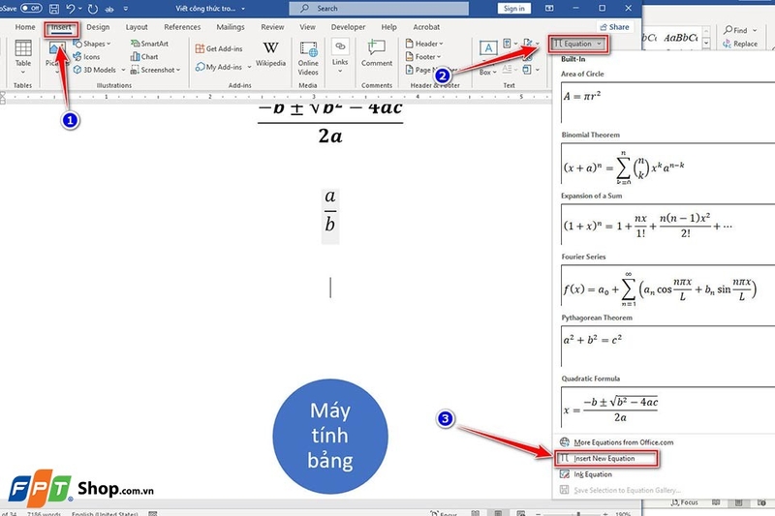Open the View tab
The height and width of the screenshot is (516, 775).
click(307, 27)
